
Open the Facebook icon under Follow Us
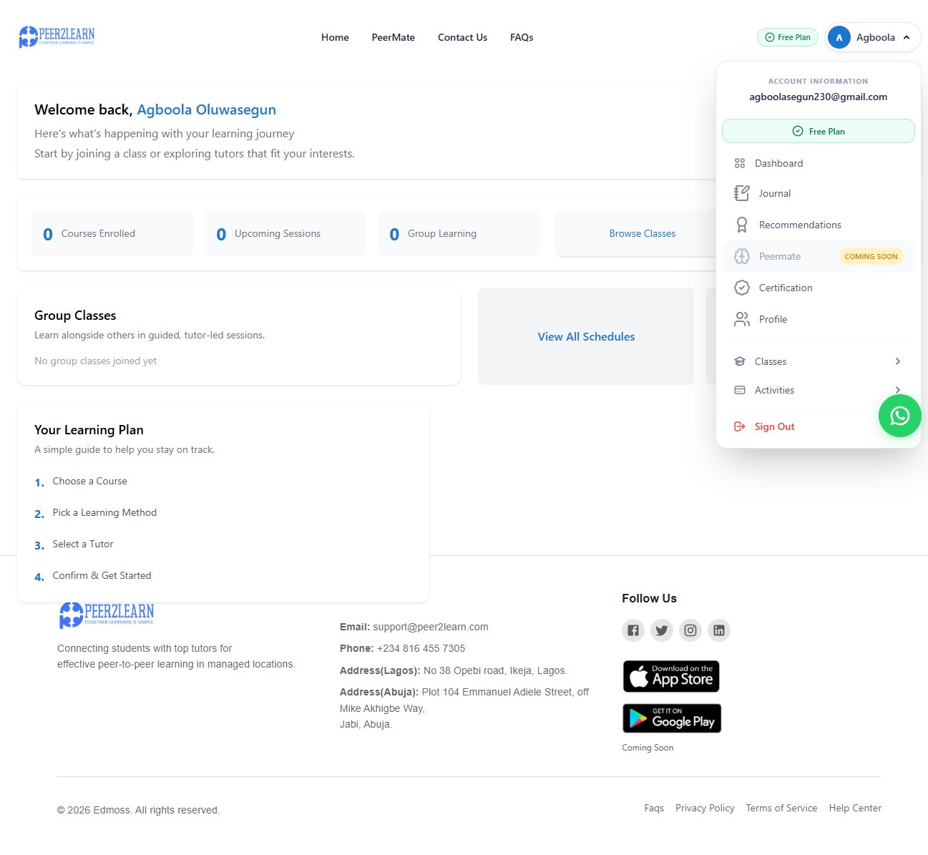(x=633, y=630)
